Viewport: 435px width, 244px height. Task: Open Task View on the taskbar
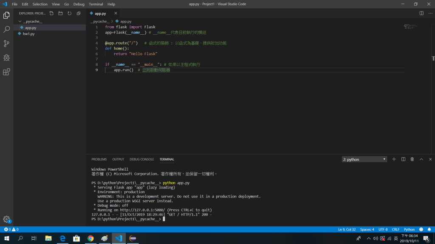34,238
